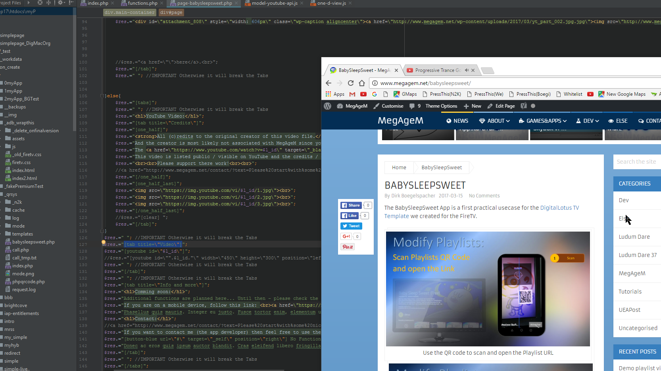Click the Twitter Tweet button
Image resolution: width=661 pixels, height=371 pixels.
click(351, 226)
